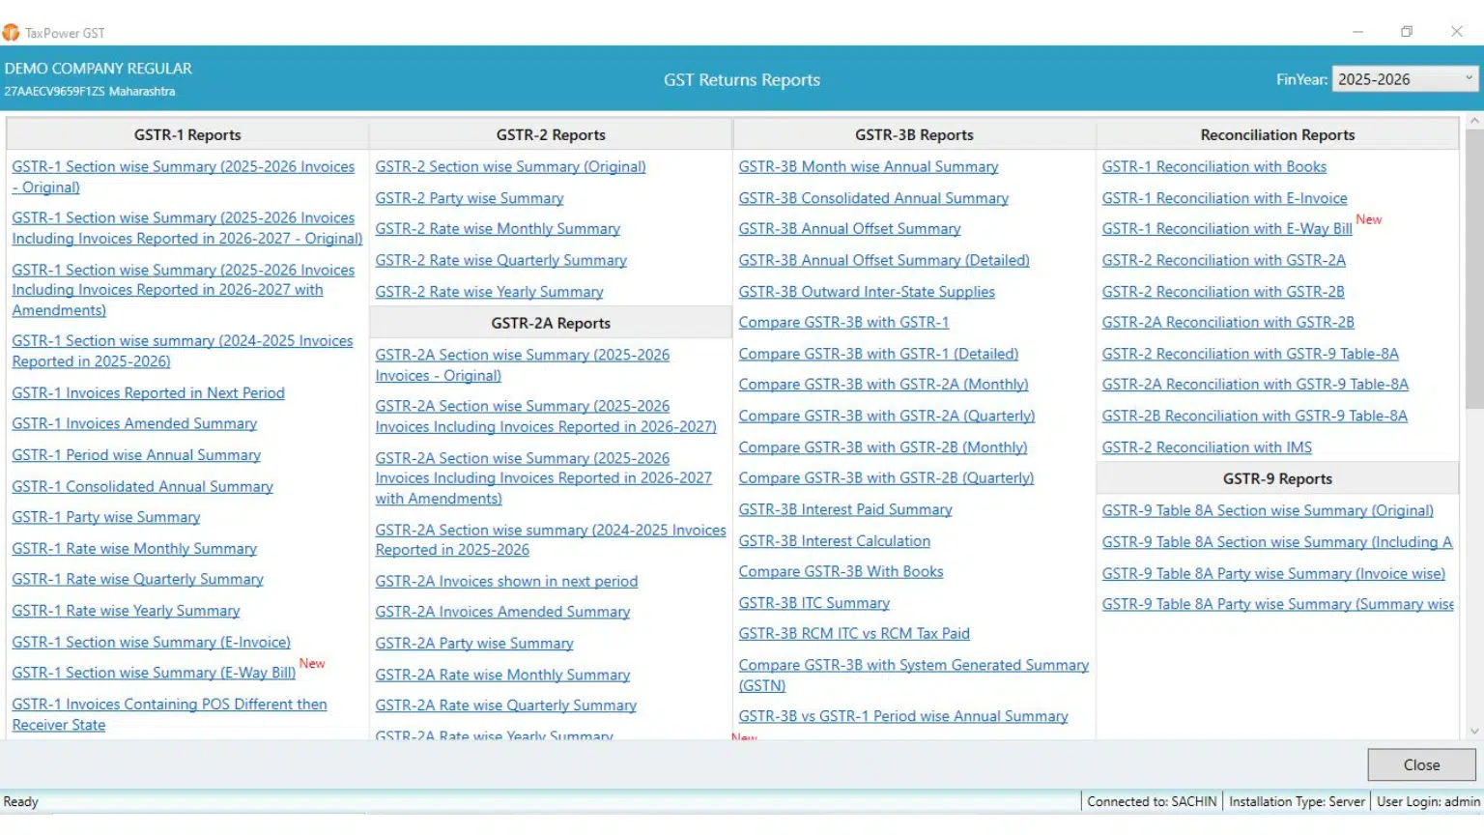Open GSTR-2 Reconciliation with GSTR-2A
The width and height of the screenshot is (1484, 835).
[1223, 261]
